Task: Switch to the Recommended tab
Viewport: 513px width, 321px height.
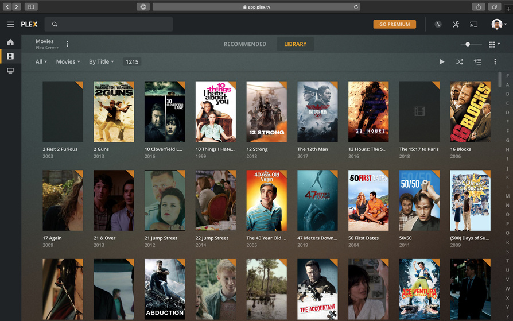Action: pyautogui.click(x=245, y=44)
